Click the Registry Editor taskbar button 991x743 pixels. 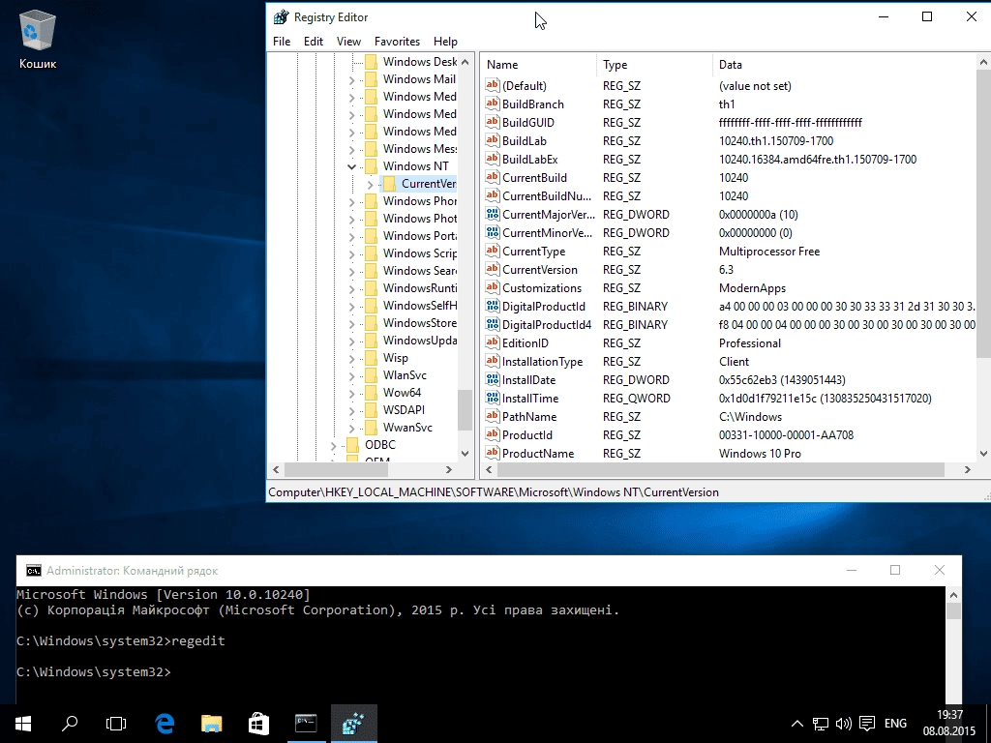click(354, 724)
